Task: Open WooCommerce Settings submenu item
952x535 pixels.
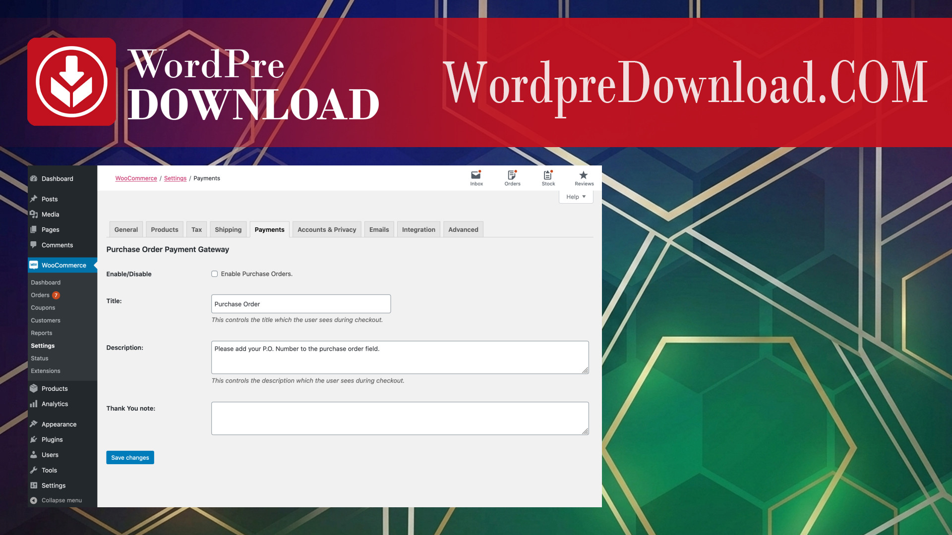Action: (x=43, y=346)
